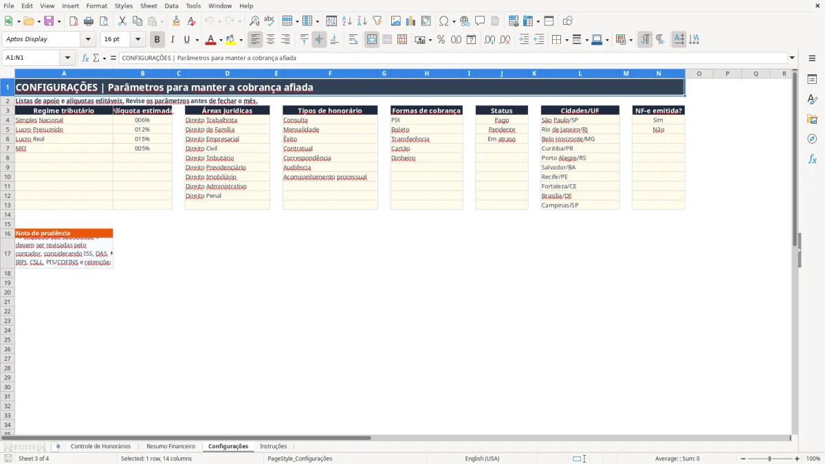The width and height of the screenshot is (825, 464).
Task: Open the Sheet menu
Action: [148, 5]
